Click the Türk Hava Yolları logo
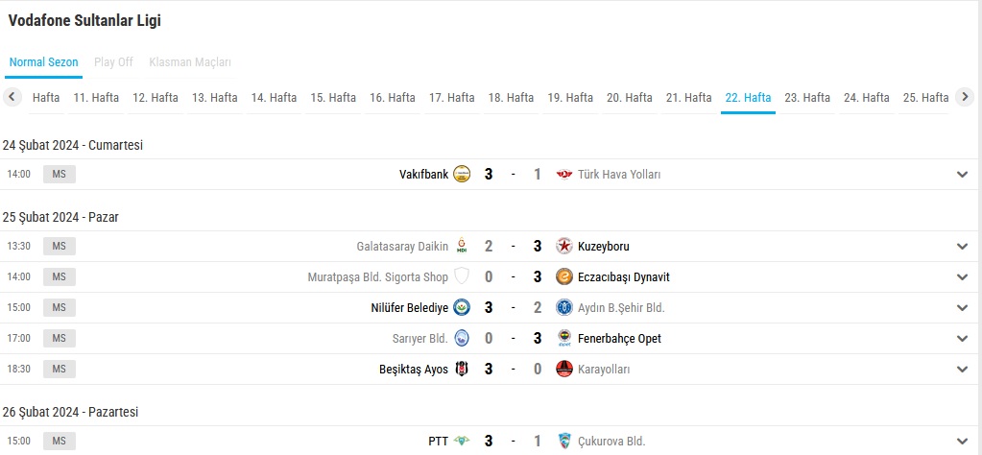 pyautogui.click(x=564, y=174)
